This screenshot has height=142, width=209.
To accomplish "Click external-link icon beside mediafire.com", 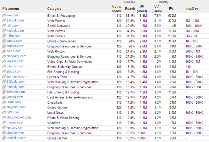I will (x=4, y=138).
